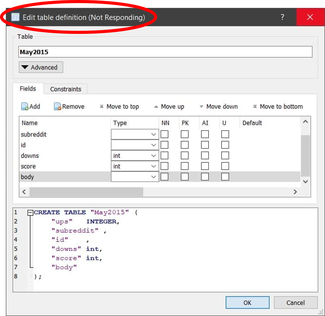325x316 pixels.
Task: Click the "body" line in SQL preview
Action: tap(64, 267)
